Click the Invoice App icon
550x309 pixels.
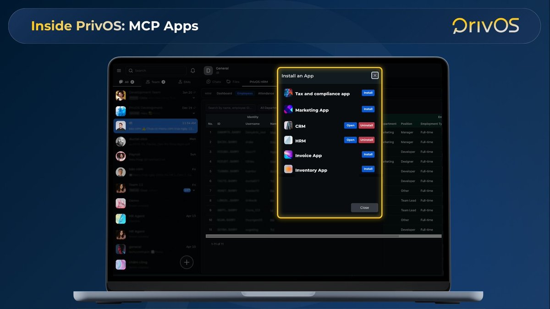pos(288,155)
